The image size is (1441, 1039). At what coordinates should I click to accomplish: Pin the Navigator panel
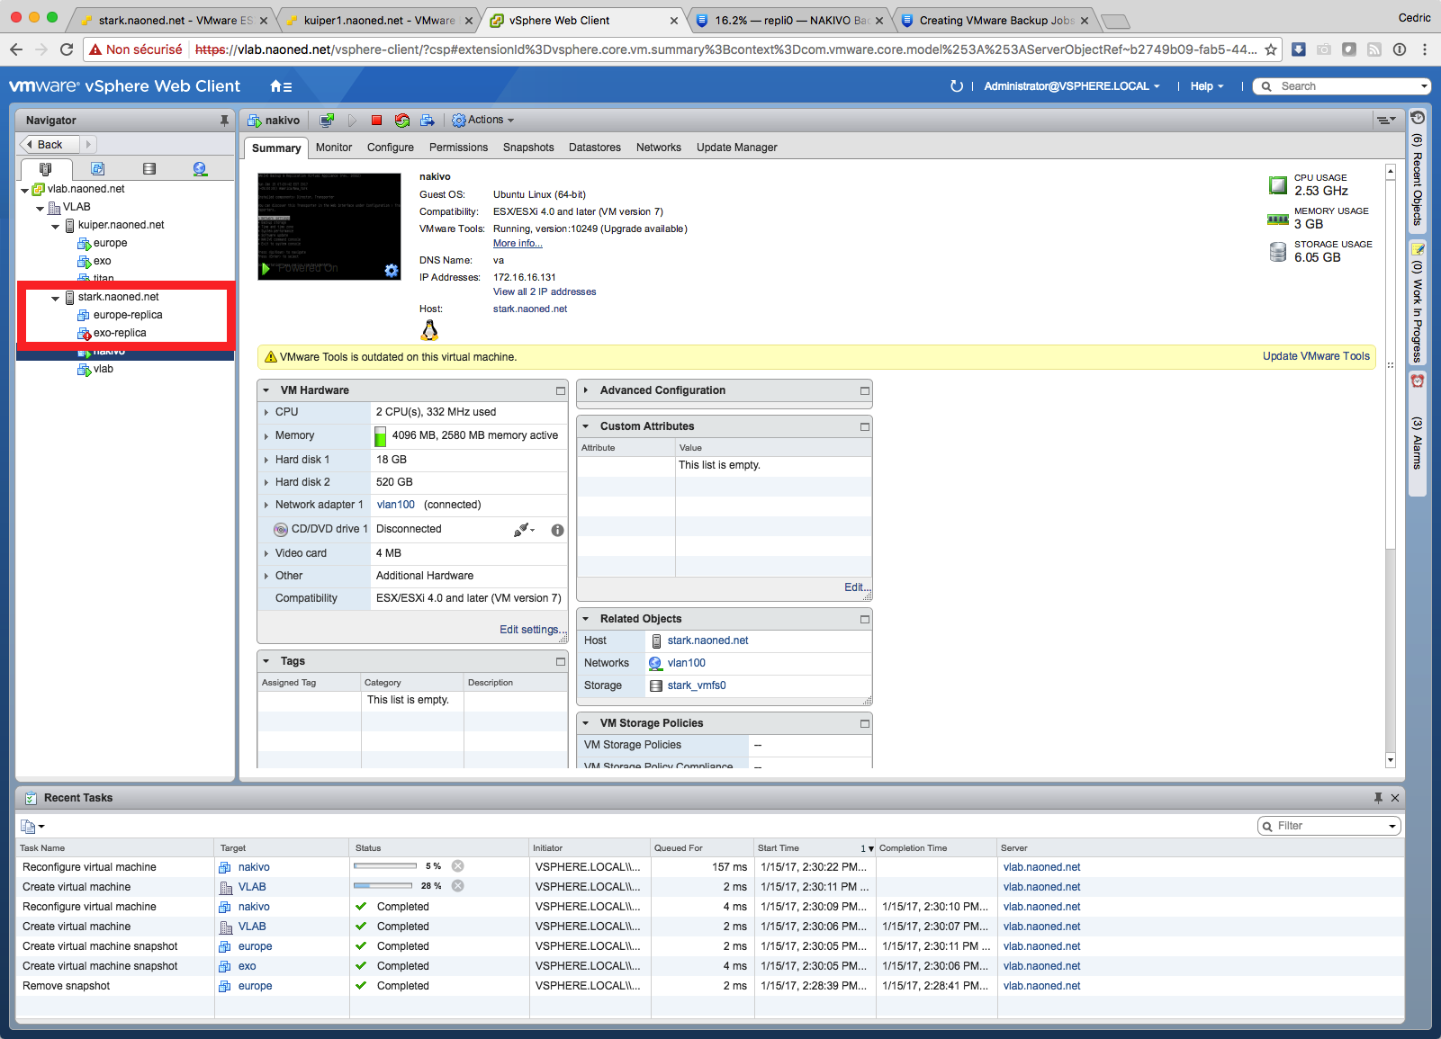[224, 121]
